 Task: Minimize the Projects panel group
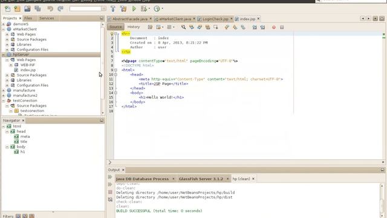(x=102, y=18)
